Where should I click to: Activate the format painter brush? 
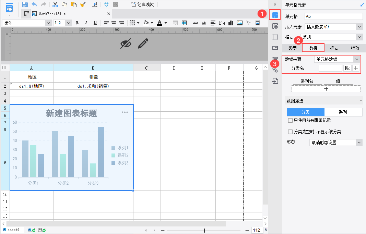(x=83, y=4)
